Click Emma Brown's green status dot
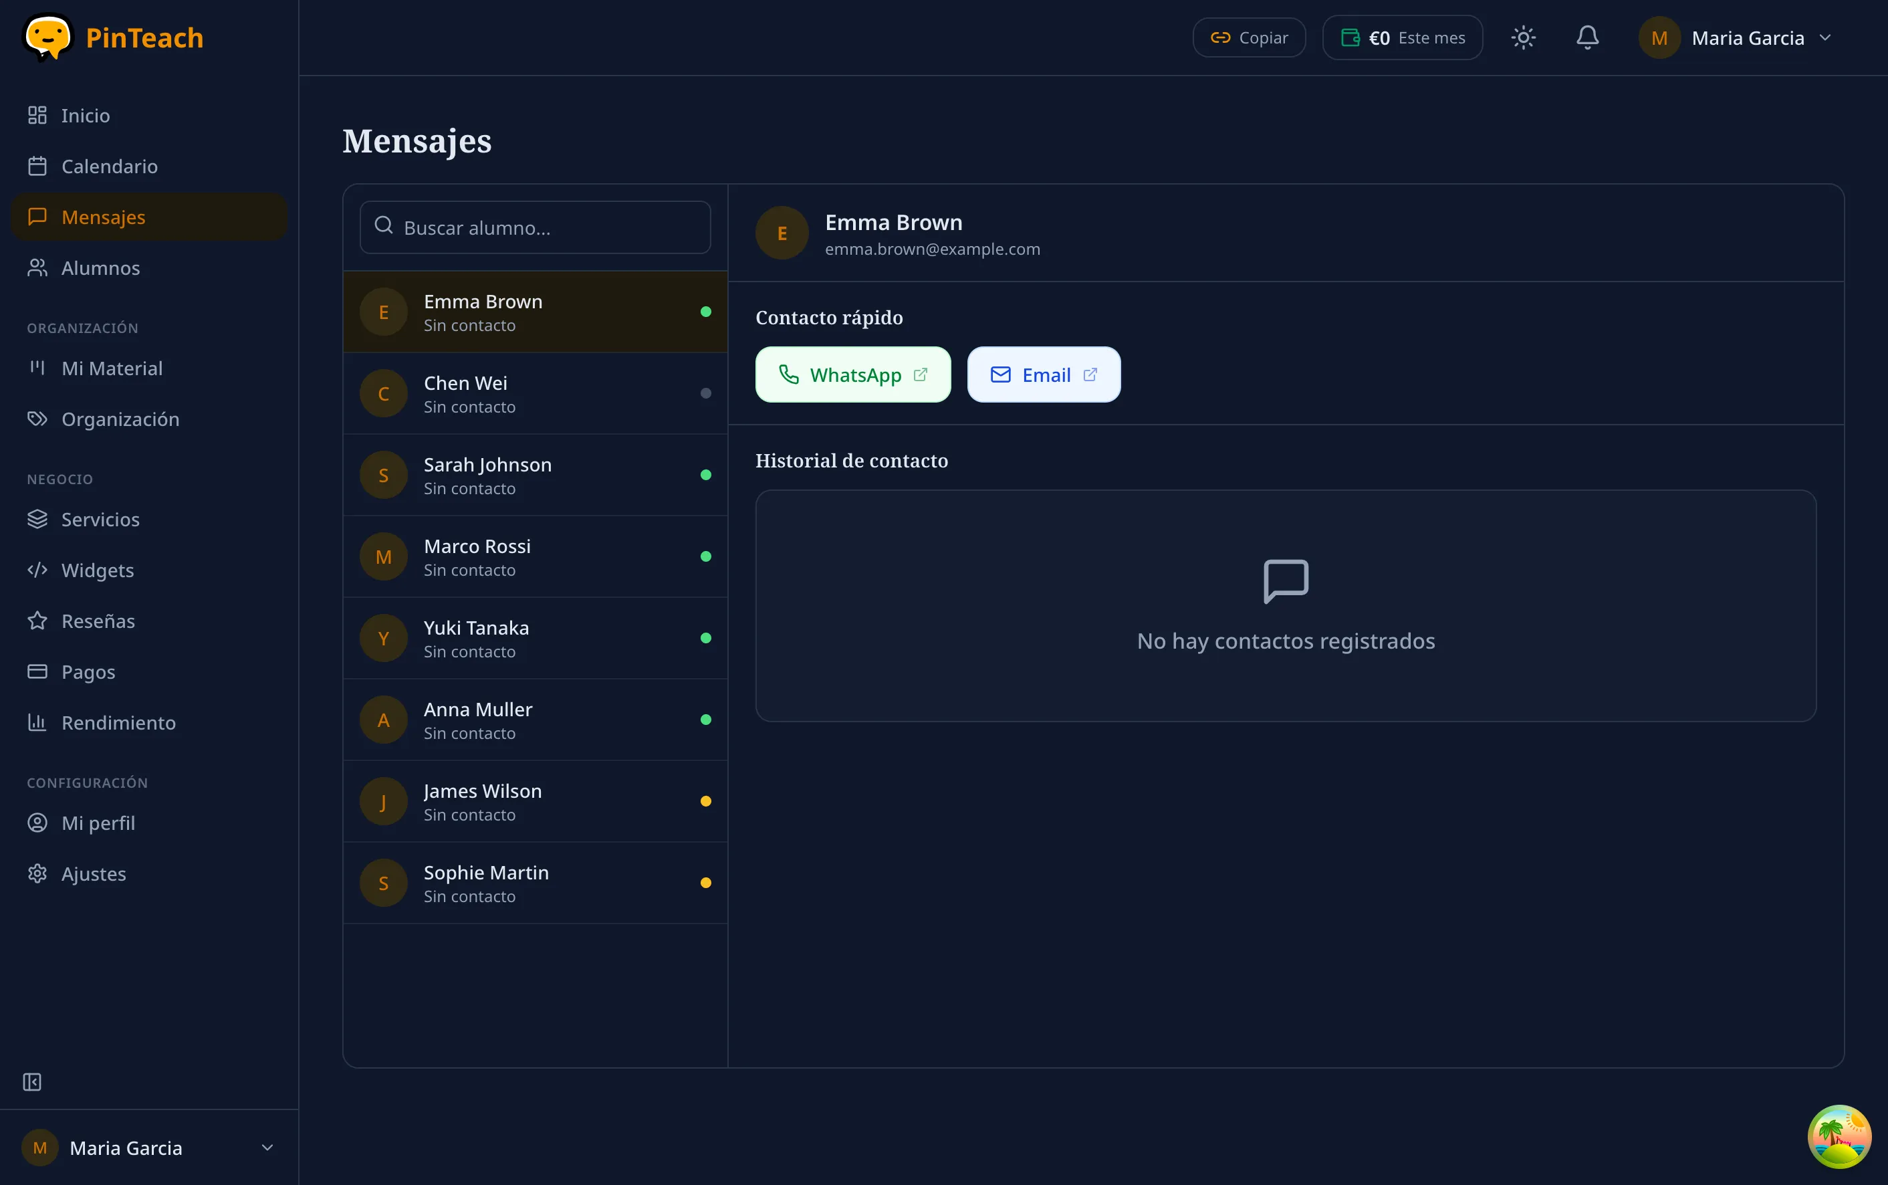 (x=705, y=312)
